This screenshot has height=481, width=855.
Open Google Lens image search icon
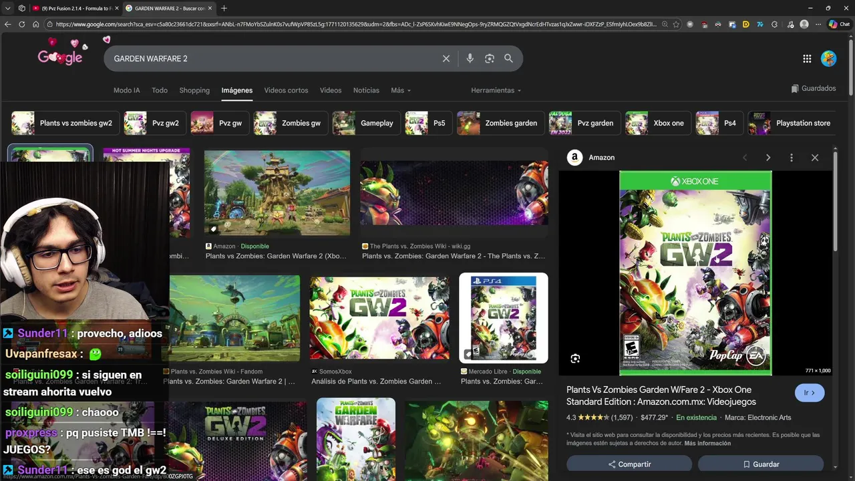[x=490, y=59]
